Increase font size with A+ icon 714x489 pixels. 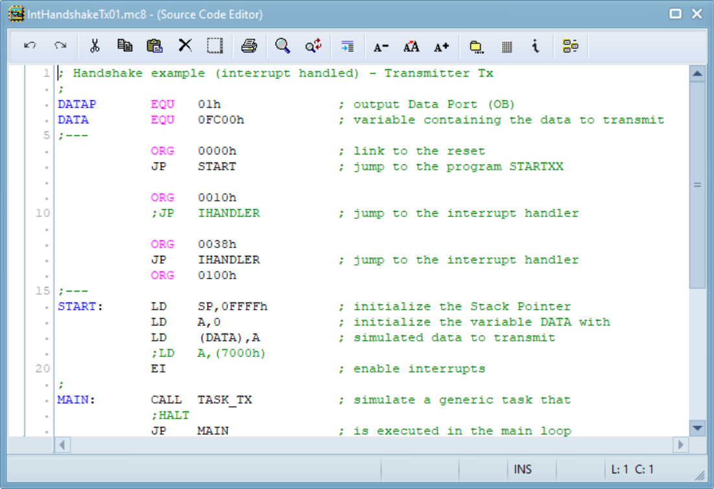pos(441,47)
